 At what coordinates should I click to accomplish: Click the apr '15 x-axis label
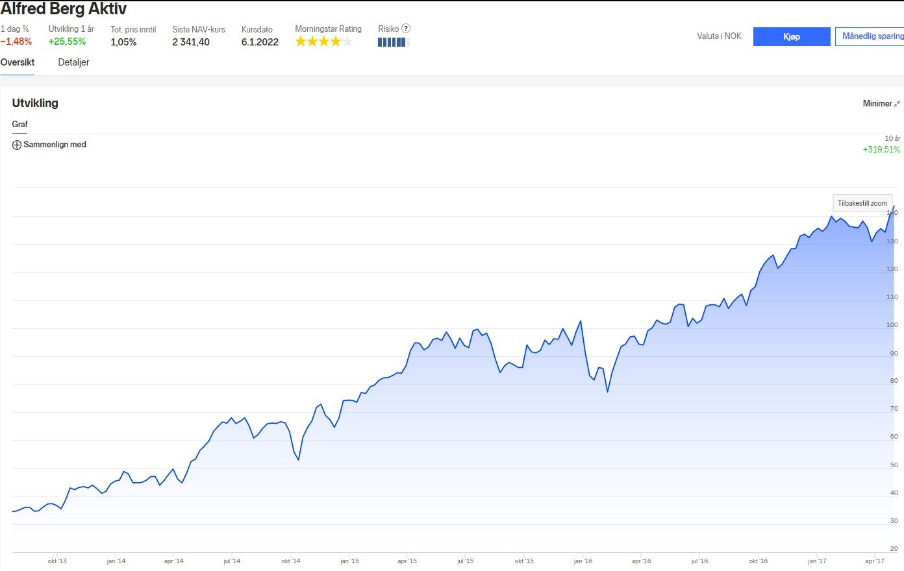407,561
